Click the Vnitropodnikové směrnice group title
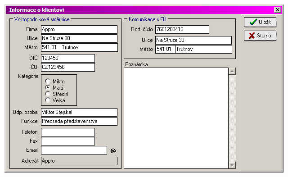288x177 pixels. 42,19
